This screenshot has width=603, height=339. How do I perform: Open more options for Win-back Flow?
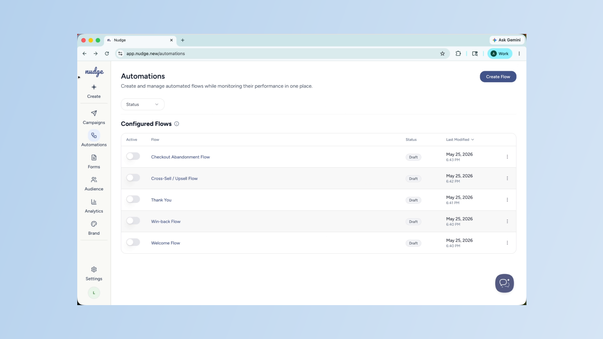pyautogui.click(x=507, y=221)
